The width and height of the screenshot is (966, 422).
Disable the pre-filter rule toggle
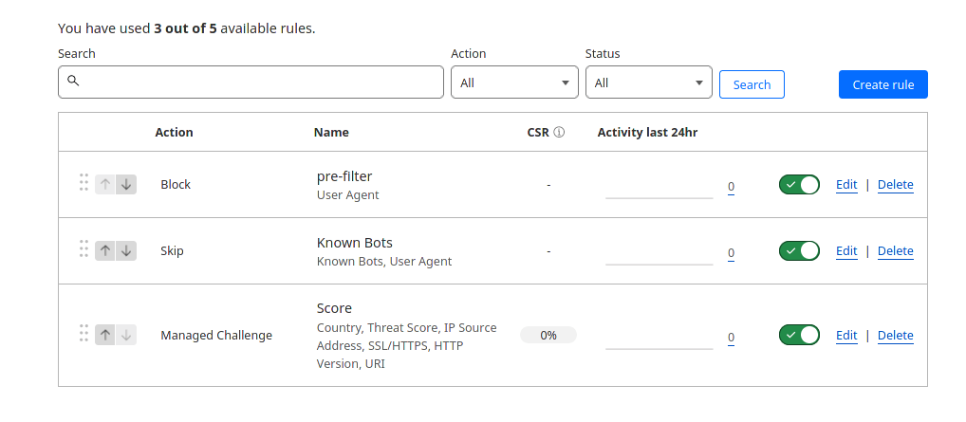point(799,185)
